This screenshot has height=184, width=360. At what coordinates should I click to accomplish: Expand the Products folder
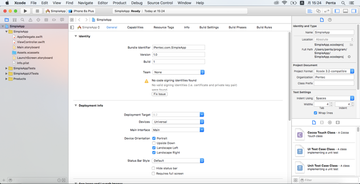(7, 79)
